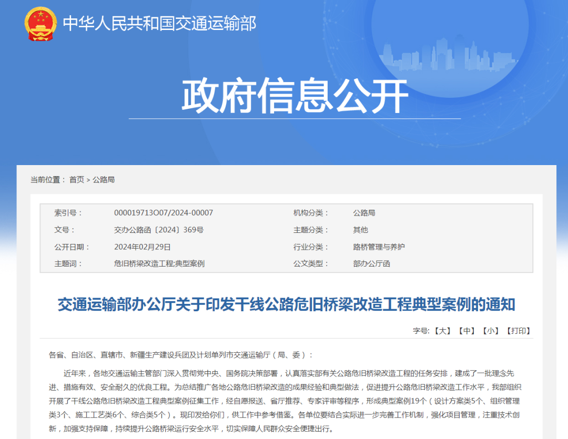Select index number 000019713O07/2024-00007
The width and height of the screenshot is (568, 439).
tap(164, 212)
